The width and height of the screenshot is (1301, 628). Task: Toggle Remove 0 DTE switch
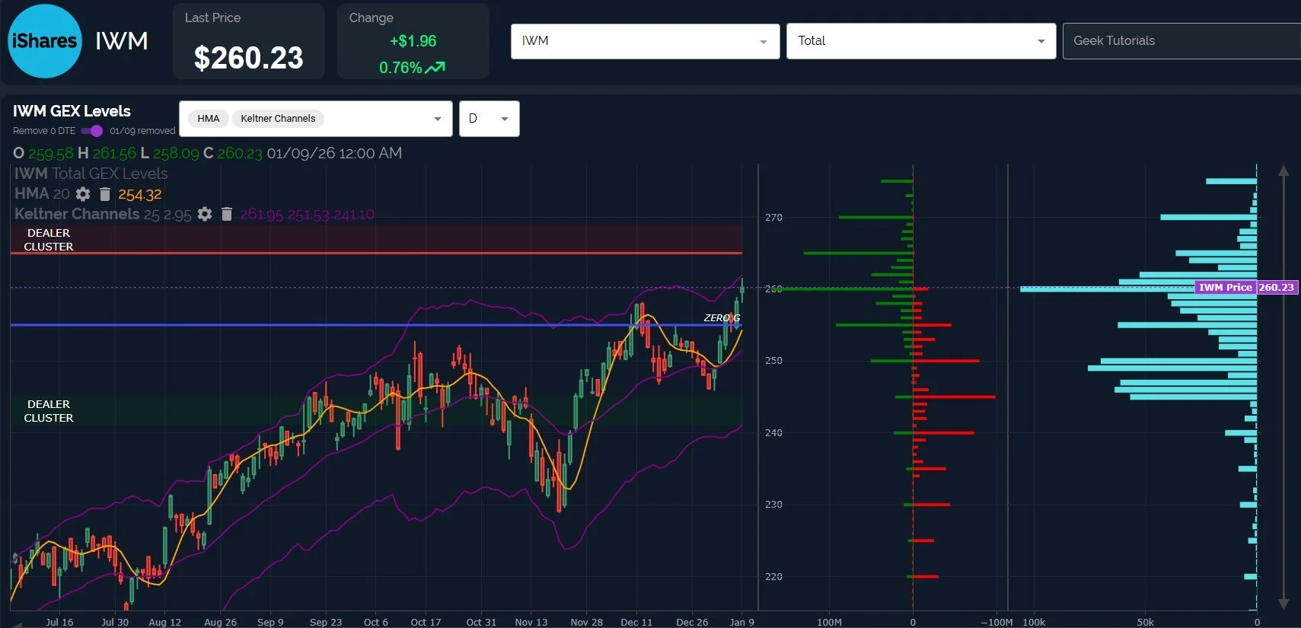[x=92, y=131]
